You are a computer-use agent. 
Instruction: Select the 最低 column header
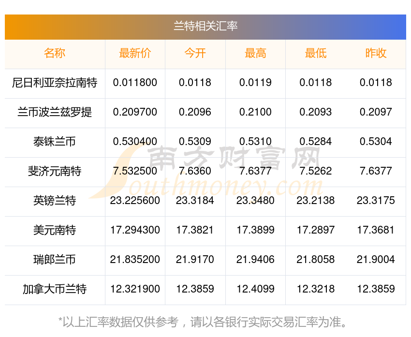315,53
